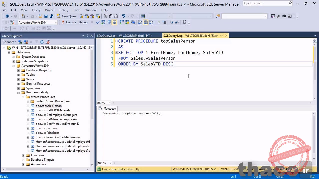Switch to the SQLQuery2.sql tab
This screenshot has height=179, width=319.
124,36
